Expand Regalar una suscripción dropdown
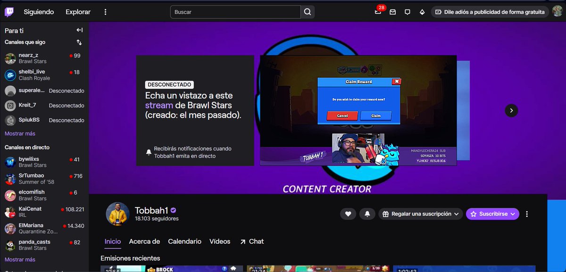 [x=421, y=214]
